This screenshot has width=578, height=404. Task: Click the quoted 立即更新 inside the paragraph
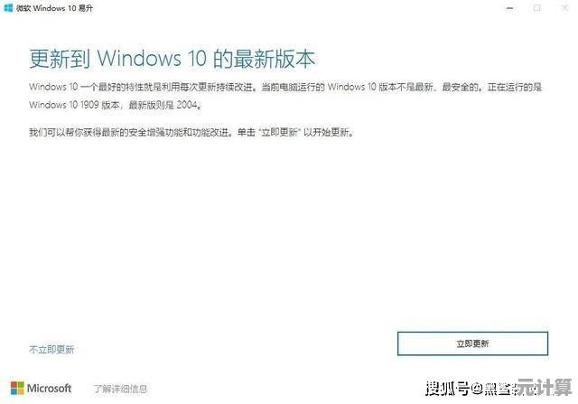(279, 132)
